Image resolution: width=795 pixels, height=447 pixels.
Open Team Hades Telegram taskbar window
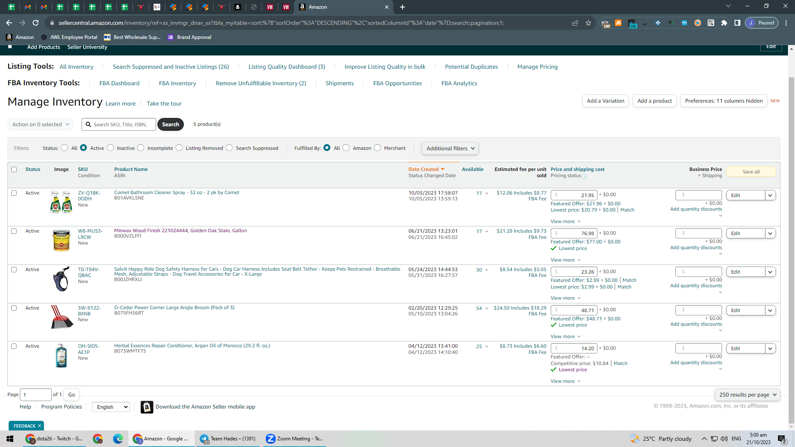(228, 439)
